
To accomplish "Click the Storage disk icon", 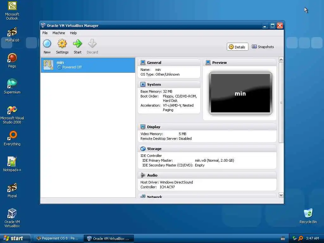I will click(x=143, y=149).
